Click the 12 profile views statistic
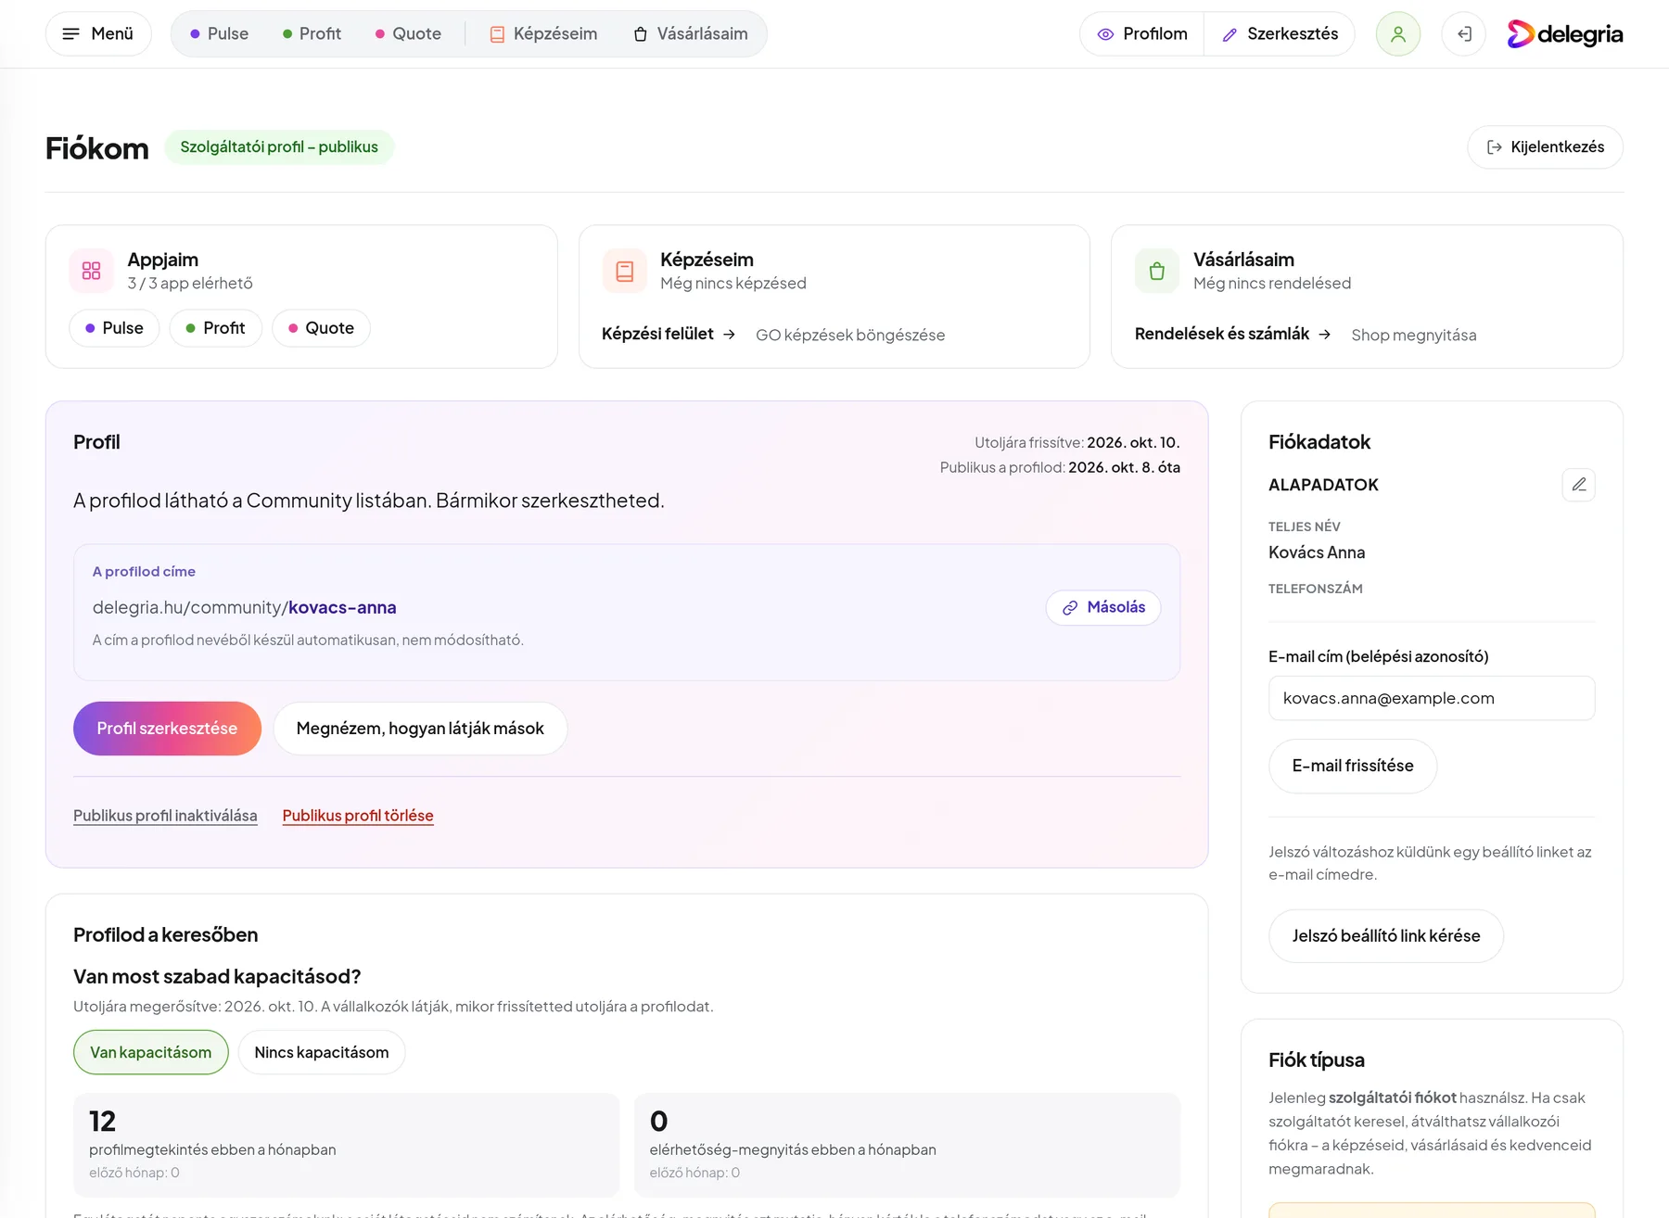Screen dimensions: 1669x1218 (346, 1145)
